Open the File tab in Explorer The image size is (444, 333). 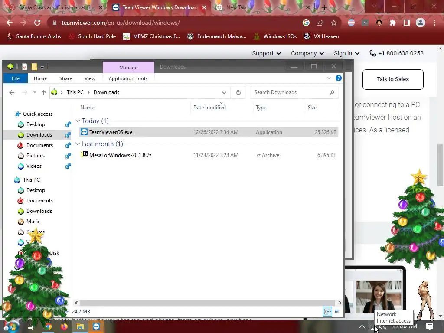pyautogui.click(x=16, y=78)
